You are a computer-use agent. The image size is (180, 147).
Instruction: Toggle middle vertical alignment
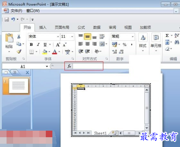87,37
